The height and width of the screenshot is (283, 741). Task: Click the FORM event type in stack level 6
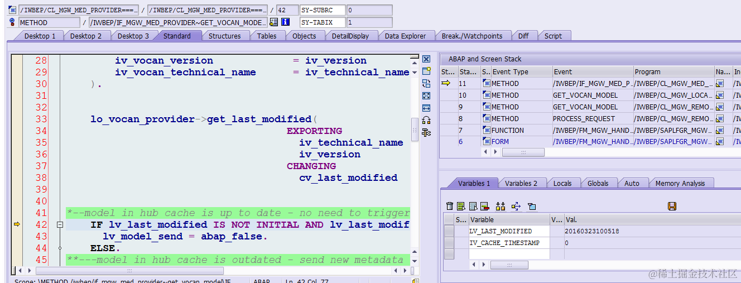[500, 142]
